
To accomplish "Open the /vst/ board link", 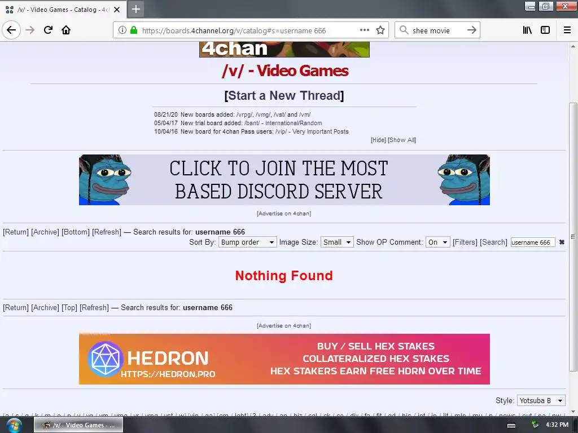I will tap(280, 114).
